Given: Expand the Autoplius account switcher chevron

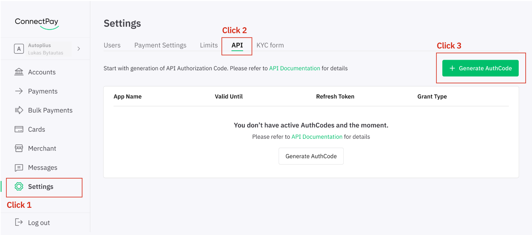Looking at the screenshot, I should click(79, 48).
